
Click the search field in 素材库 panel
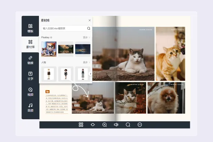(x=66, y=28)
